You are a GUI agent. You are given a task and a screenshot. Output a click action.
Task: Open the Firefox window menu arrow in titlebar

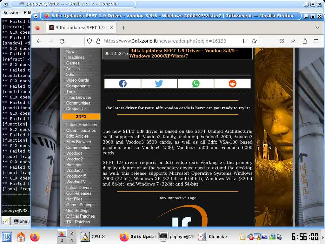click(x=36, y=16)
